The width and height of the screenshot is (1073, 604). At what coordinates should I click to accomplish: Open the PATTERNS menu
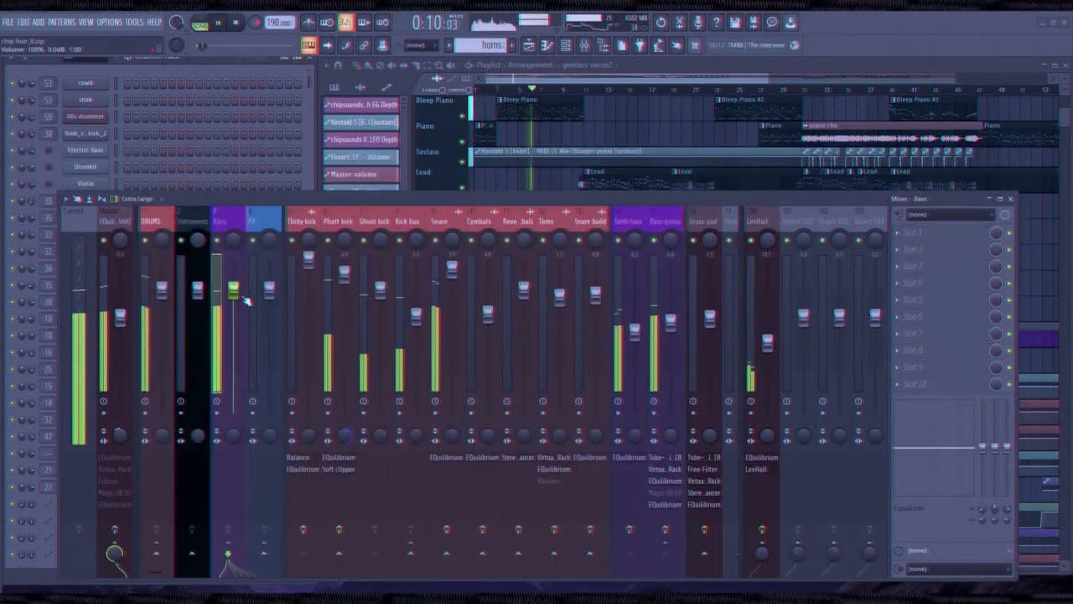pyautogui.click(x=61, y=22)
